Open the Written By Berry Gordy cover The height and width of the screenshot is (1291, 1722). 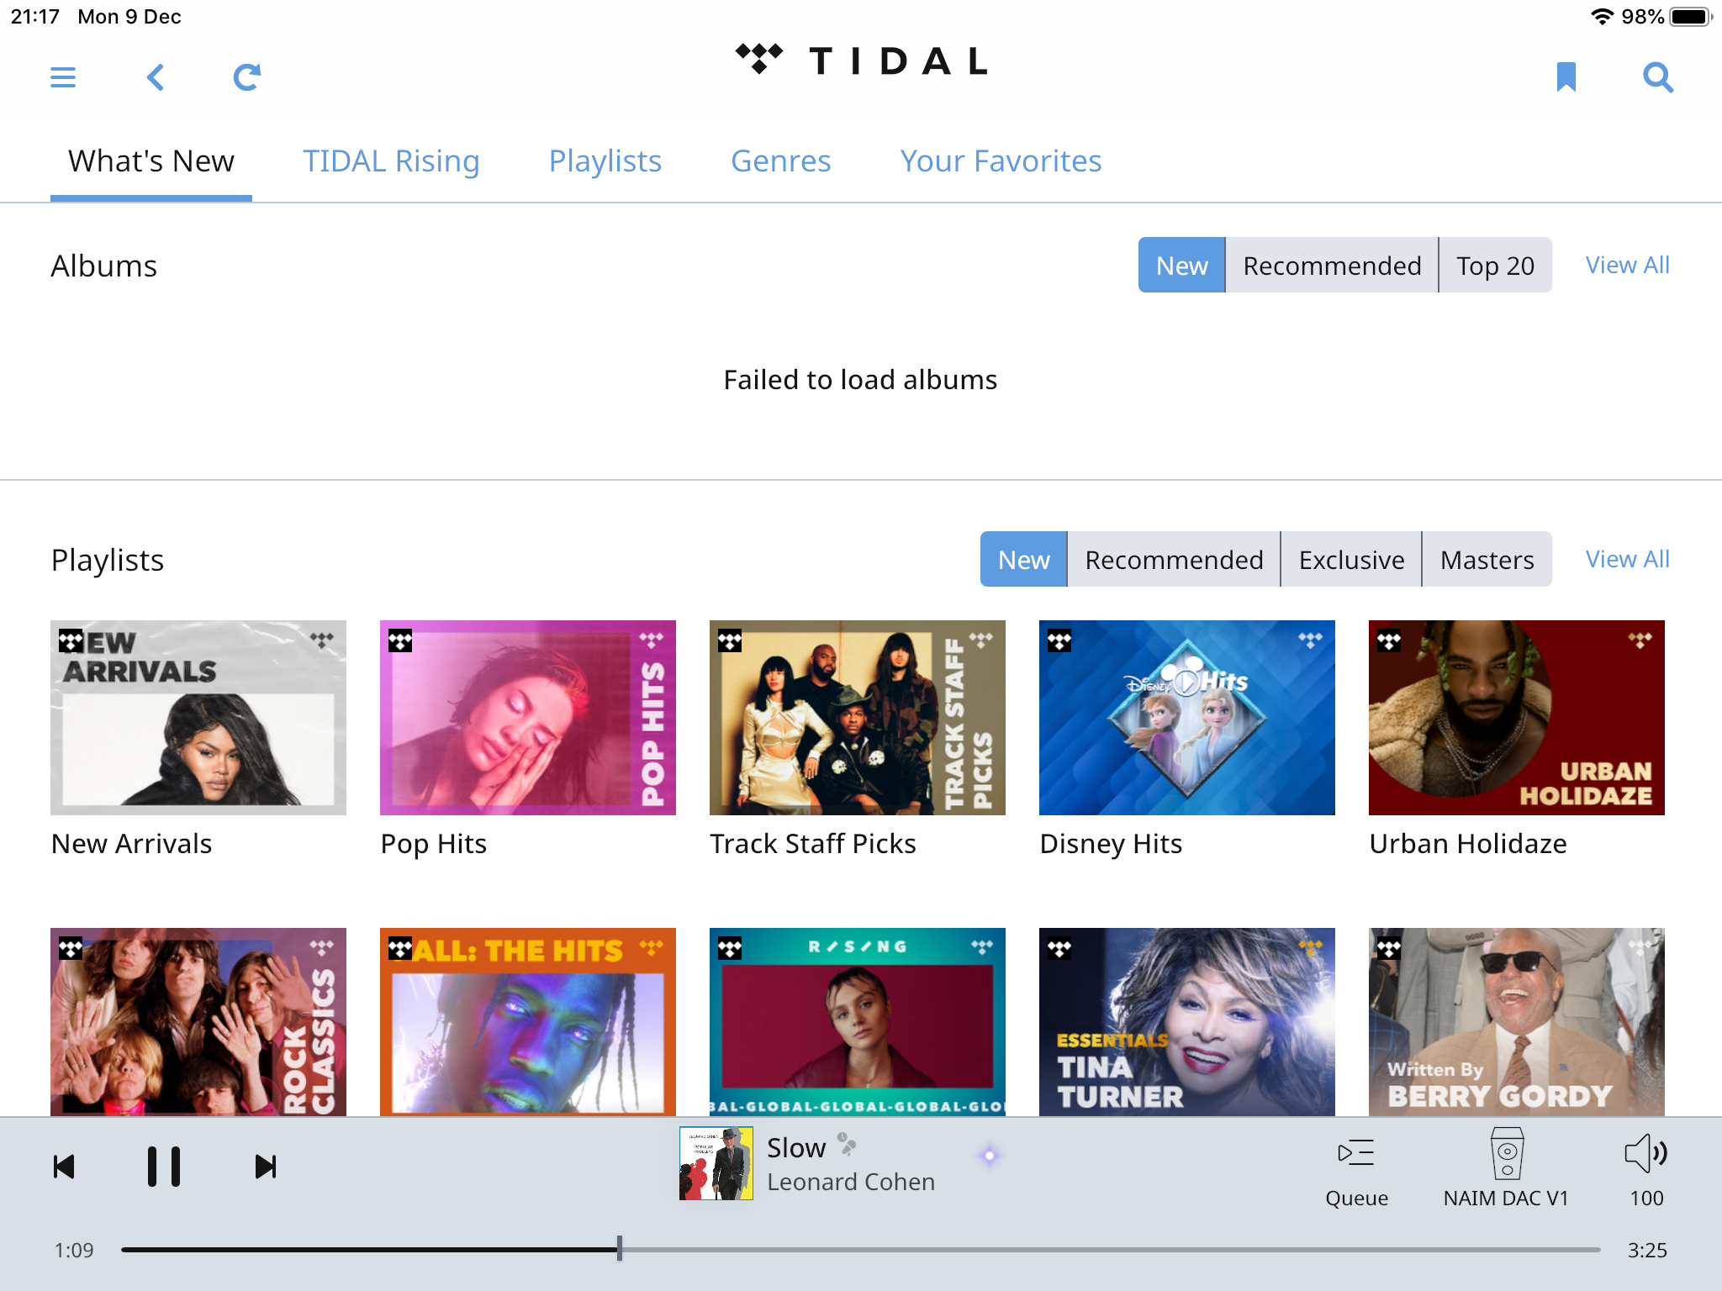pyautogui.click(x=1517, y=1022)
